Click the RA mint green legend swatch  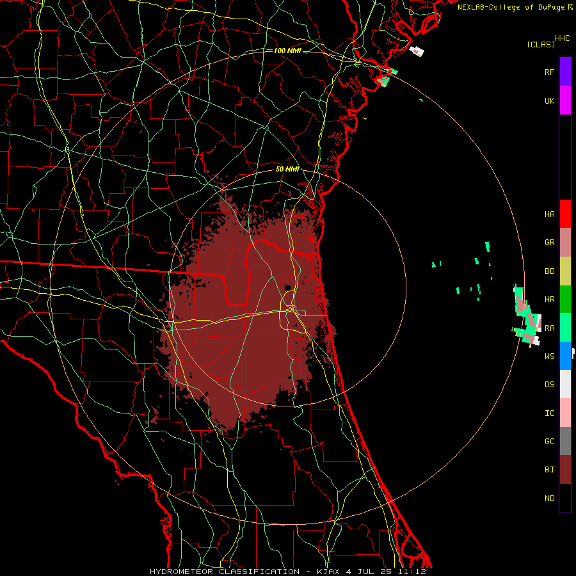coord(565,328)
